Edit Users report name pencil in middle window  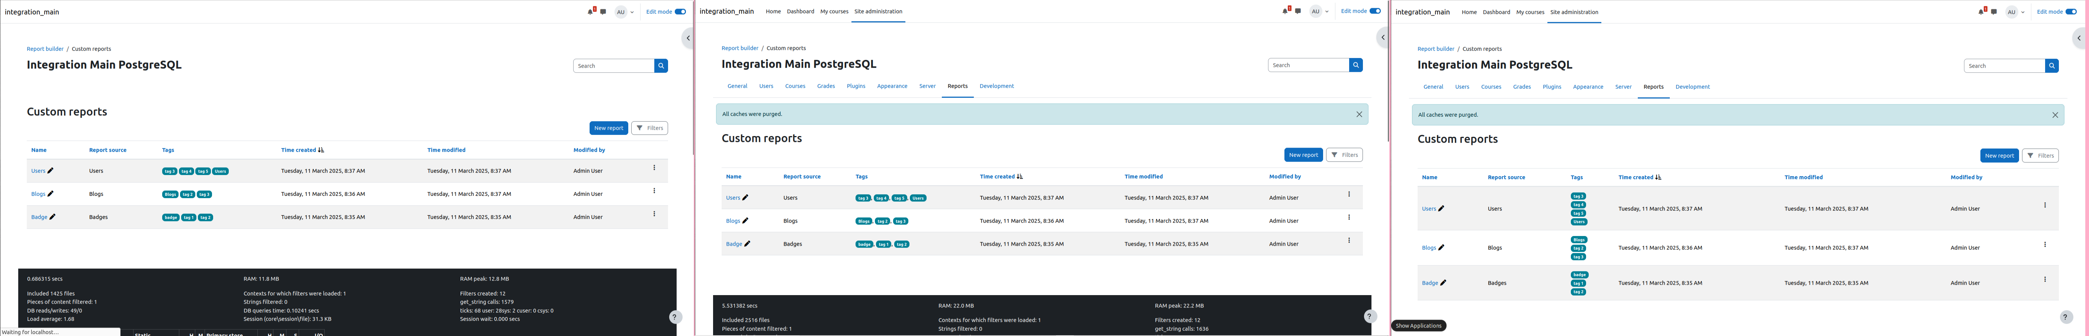point(745,198)
